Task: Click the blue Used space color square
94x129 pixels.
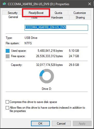Action: coord(7,51)
